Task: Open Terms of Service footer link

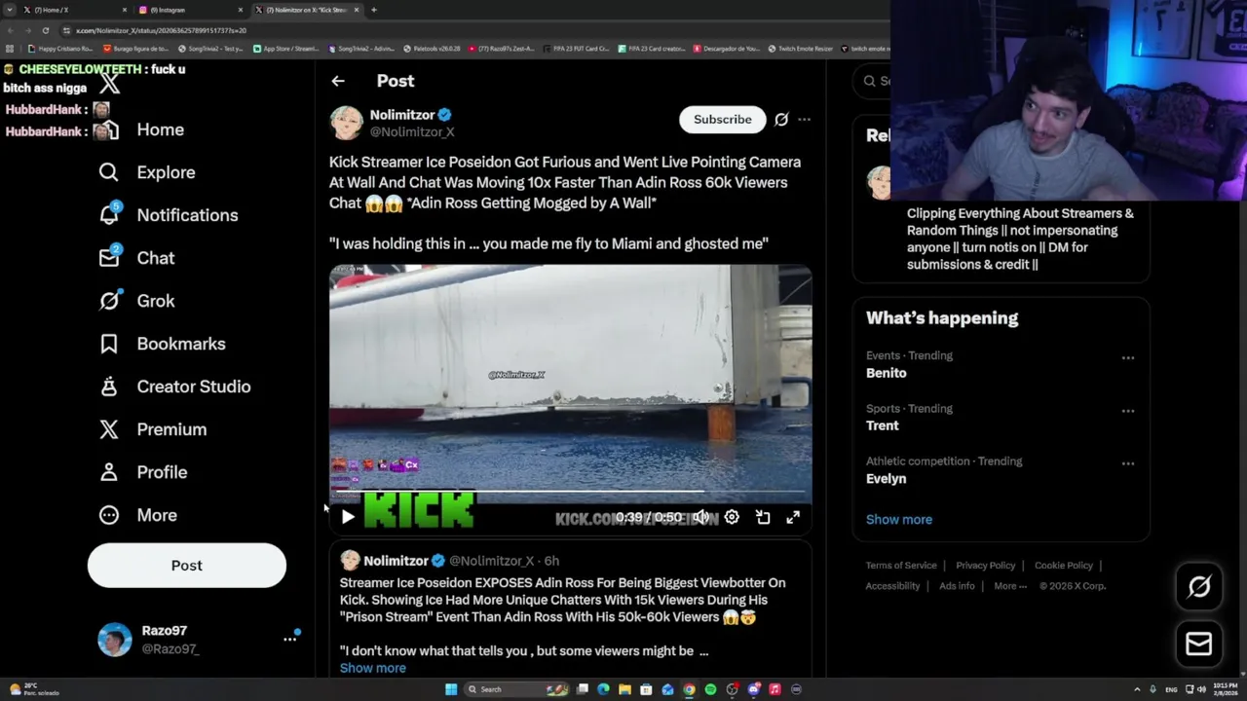Action: click(901, 565)
